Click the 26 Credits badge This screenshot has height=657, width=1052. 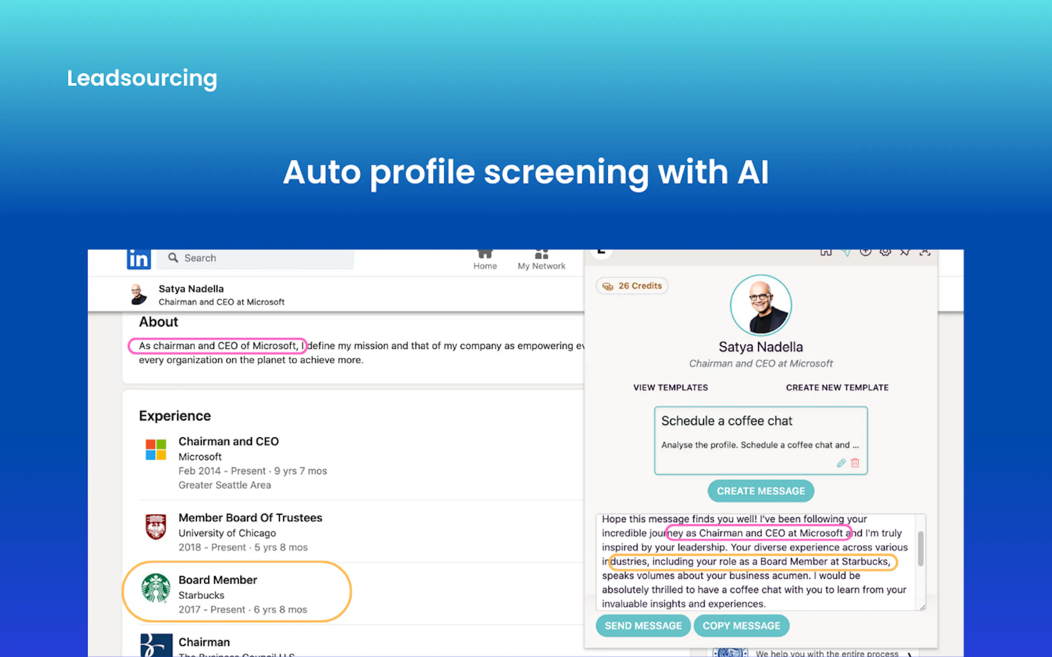(x=632, y=286)
